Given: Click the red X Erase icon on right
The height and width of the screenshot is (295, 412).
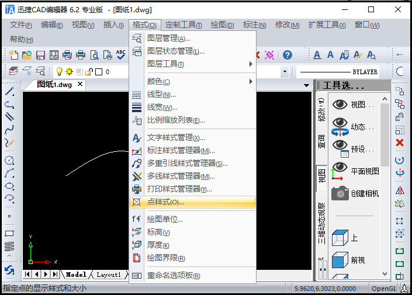Looking at the screenshot, I should (x=400, y=143).
